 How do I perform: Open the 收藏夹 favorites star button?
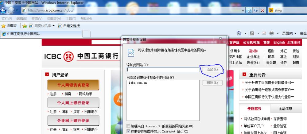point(9,26)
